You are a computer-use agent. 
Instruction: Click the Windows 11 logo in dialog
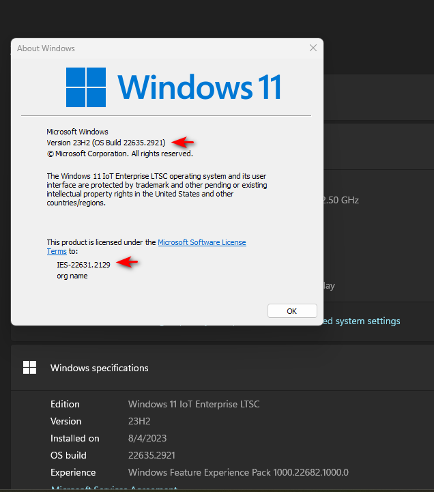pyautogui.click(x=173, y=87)
